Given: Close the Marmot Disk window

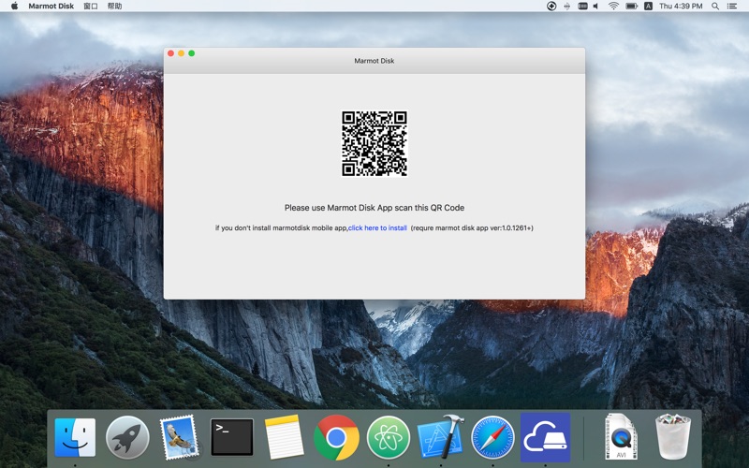Looking at the screenshot, I should (x=170, y=53).
